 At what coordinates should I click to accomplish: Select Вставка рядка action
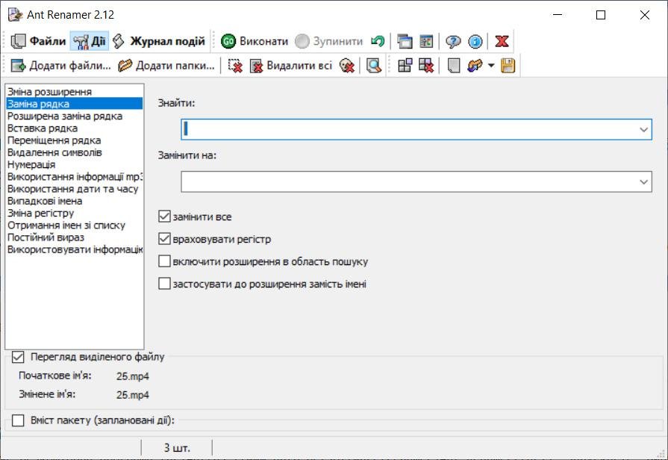pyautogui.click(x=74, y=128)
